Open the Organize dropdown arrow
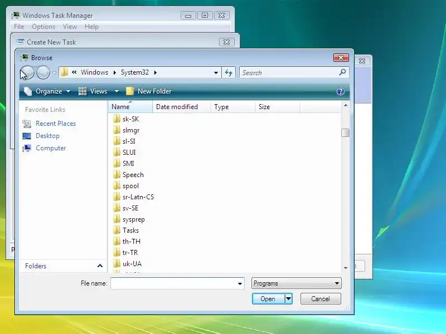Screen dimensions: 446x334 68,91
